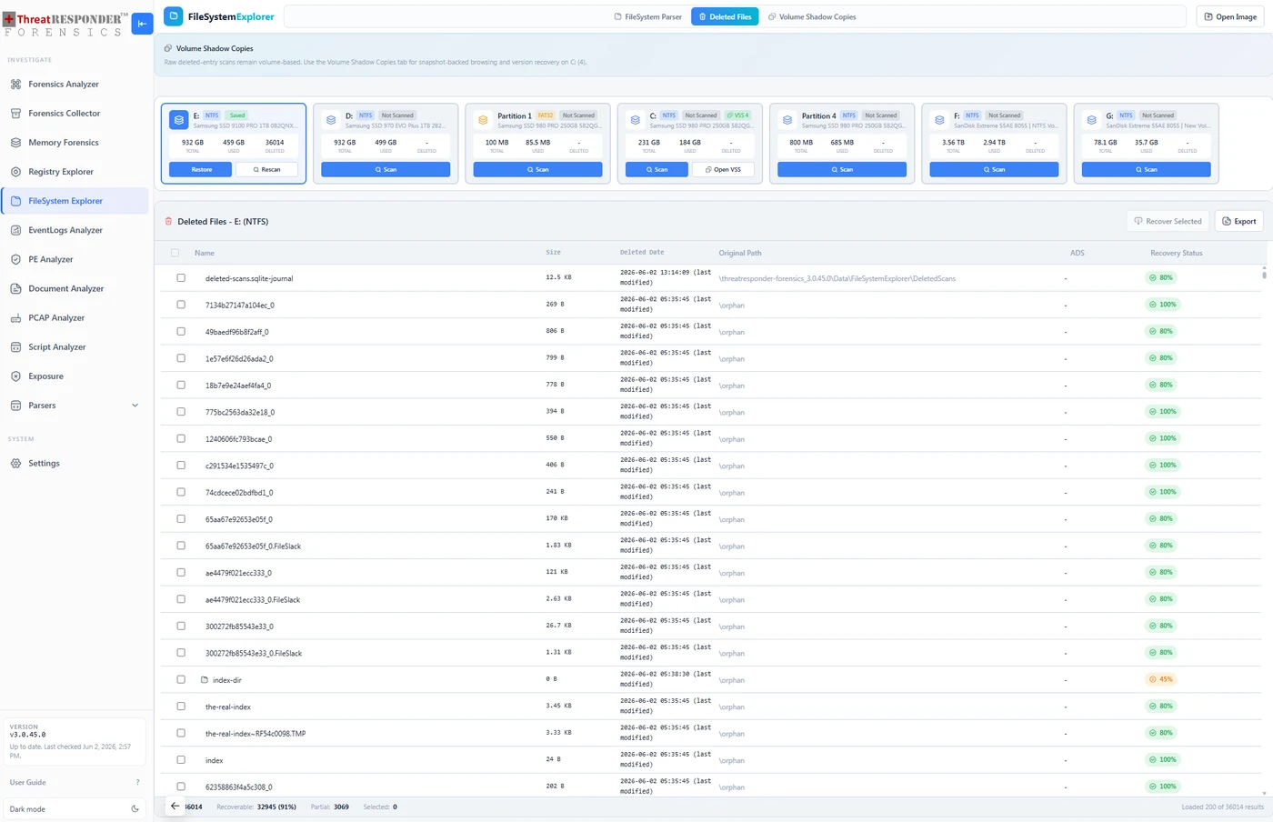Open Registry Explorer in sidebar
Viewport: 1273px width, 822px height.
pos(75,172)
